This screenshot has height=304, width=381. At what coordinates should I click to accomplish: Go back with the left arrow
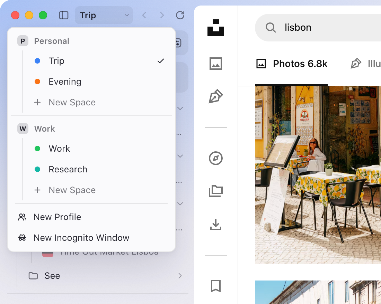(x=144, y=15)
